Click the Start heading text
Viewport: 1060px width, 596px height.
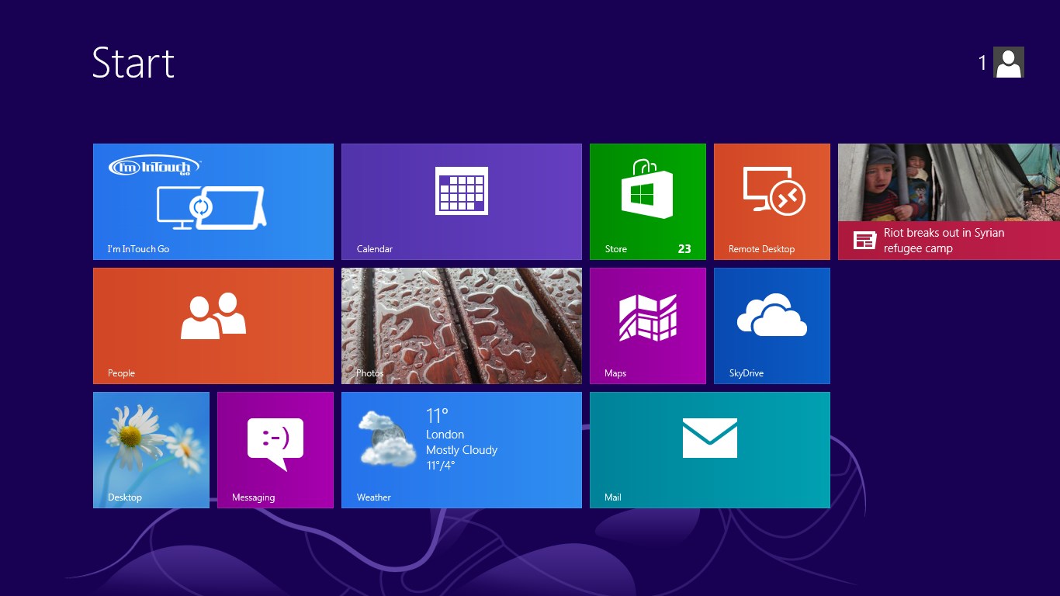[133, 62]
